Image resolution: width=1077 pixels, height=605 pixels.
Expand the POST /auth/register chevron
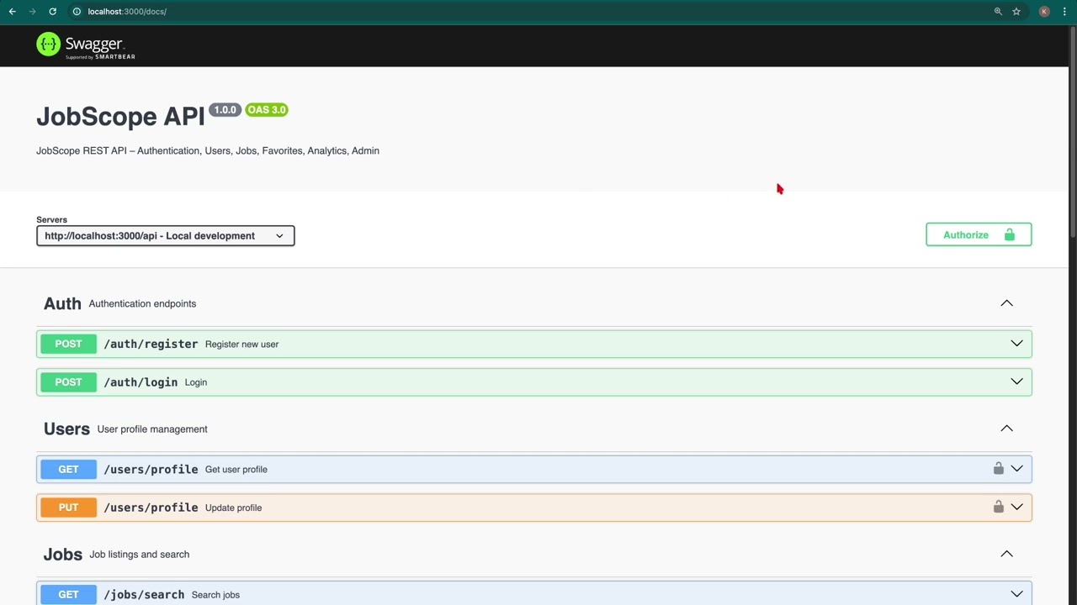[x=1016, y=344]
